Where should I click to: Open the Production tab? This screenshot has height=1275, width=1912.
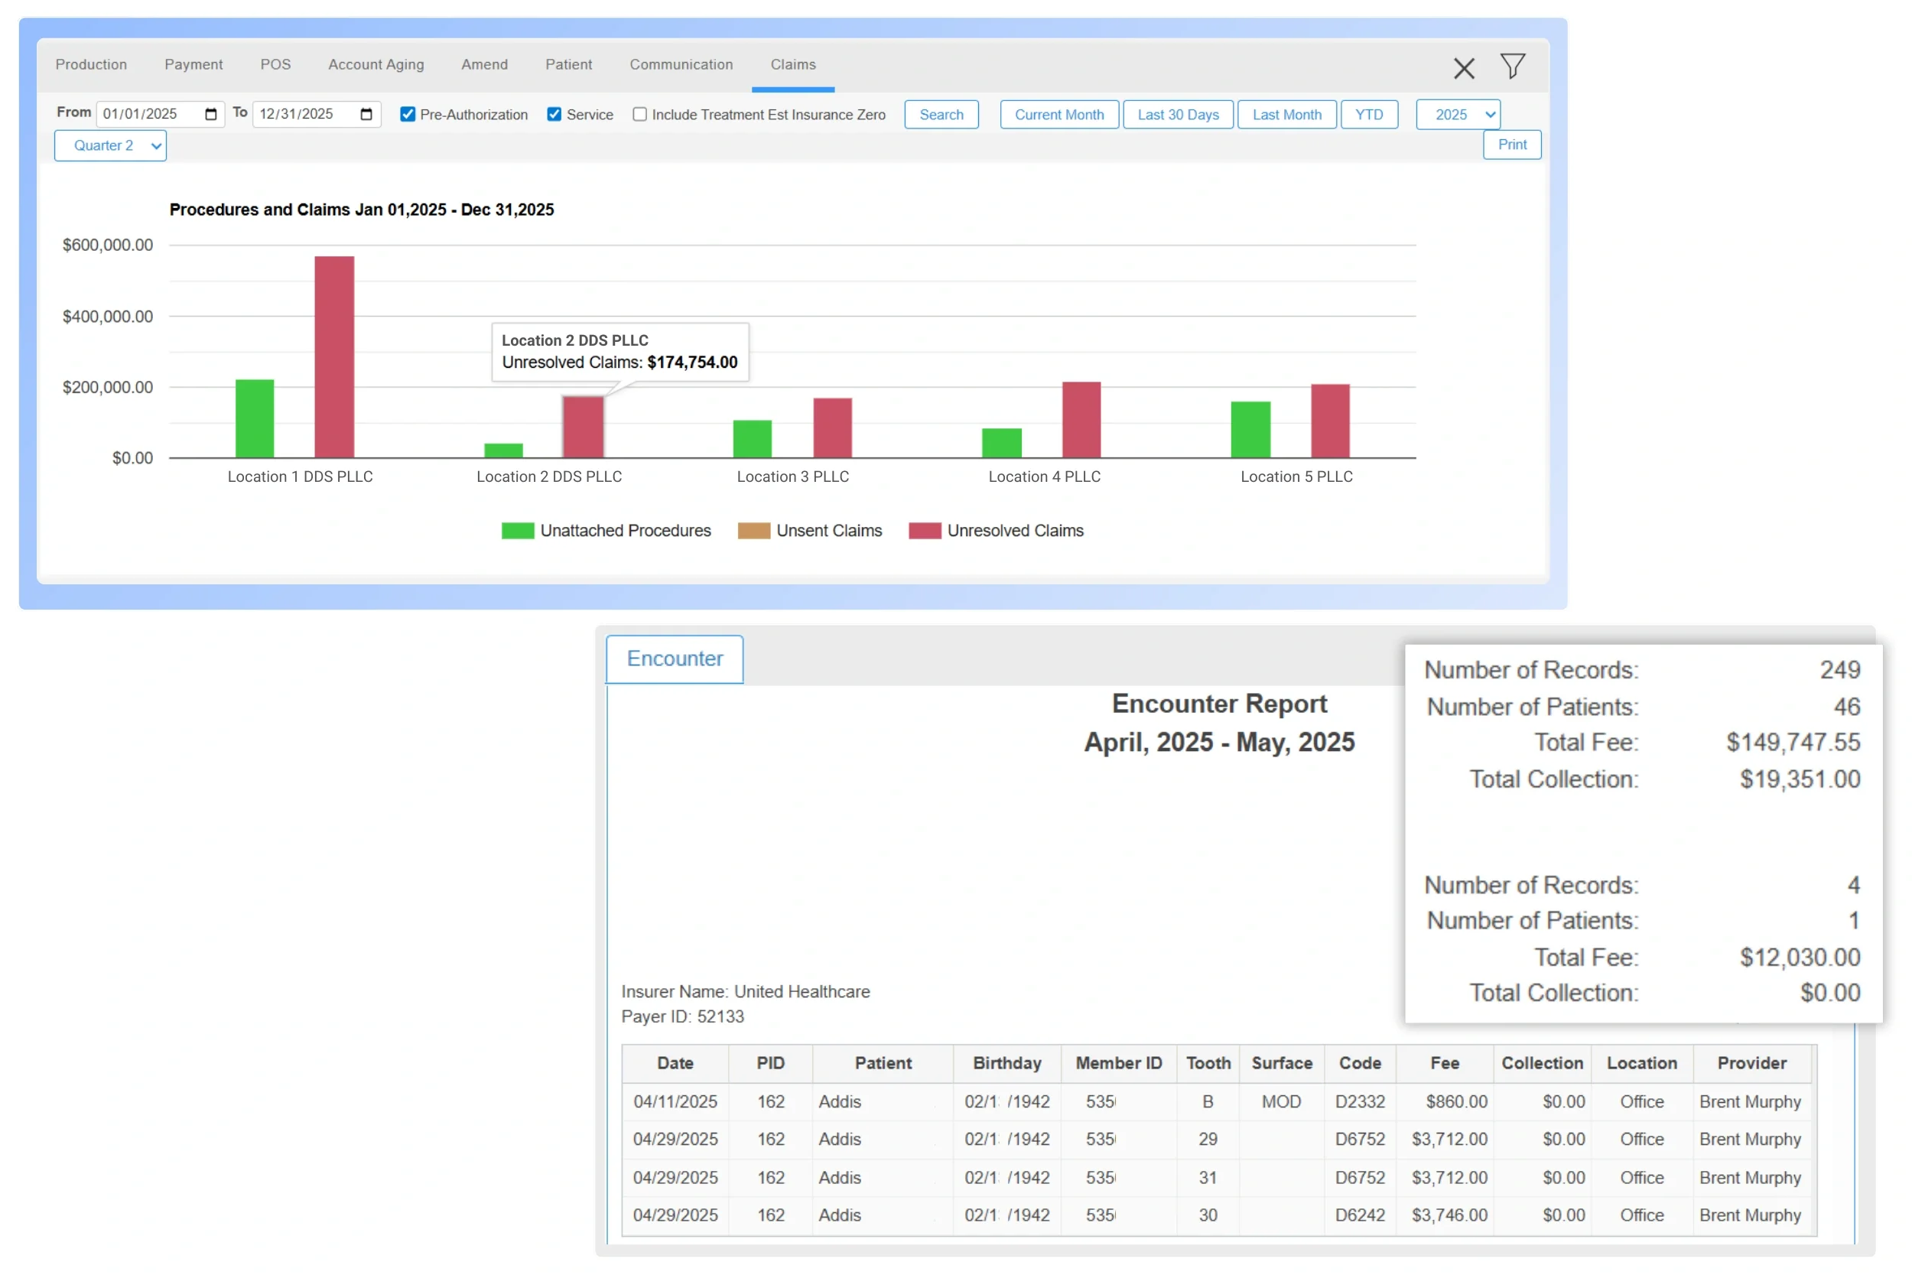click(91, 64)
